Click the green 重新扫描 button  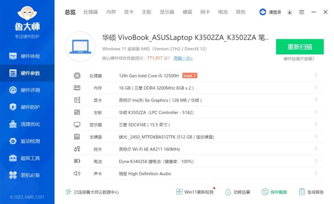point(300,47)
